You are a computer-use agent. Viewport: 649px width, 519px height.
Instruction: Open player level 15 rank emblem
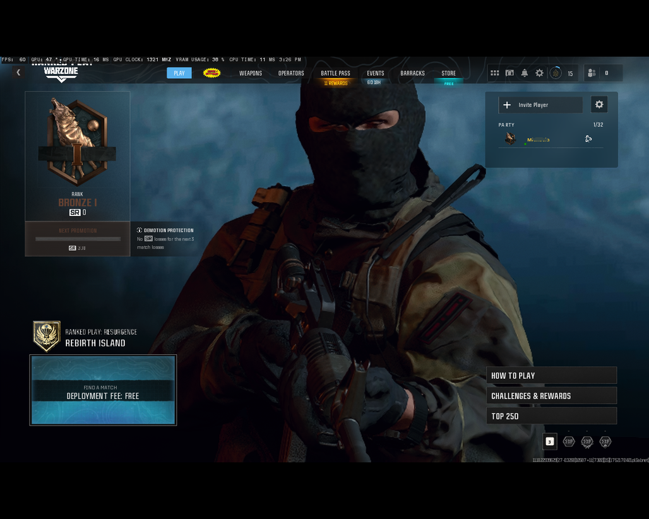556,73
